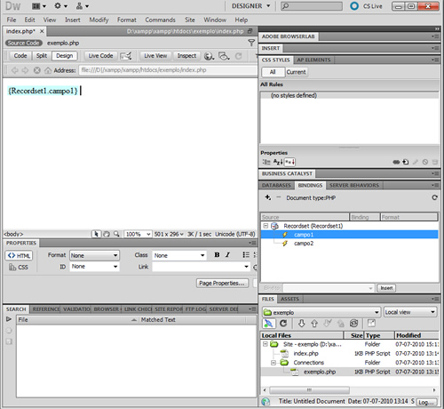This screenshot has height=409, width=444.
Task: Click the Synchronize files icon
Action: point(353,324)
